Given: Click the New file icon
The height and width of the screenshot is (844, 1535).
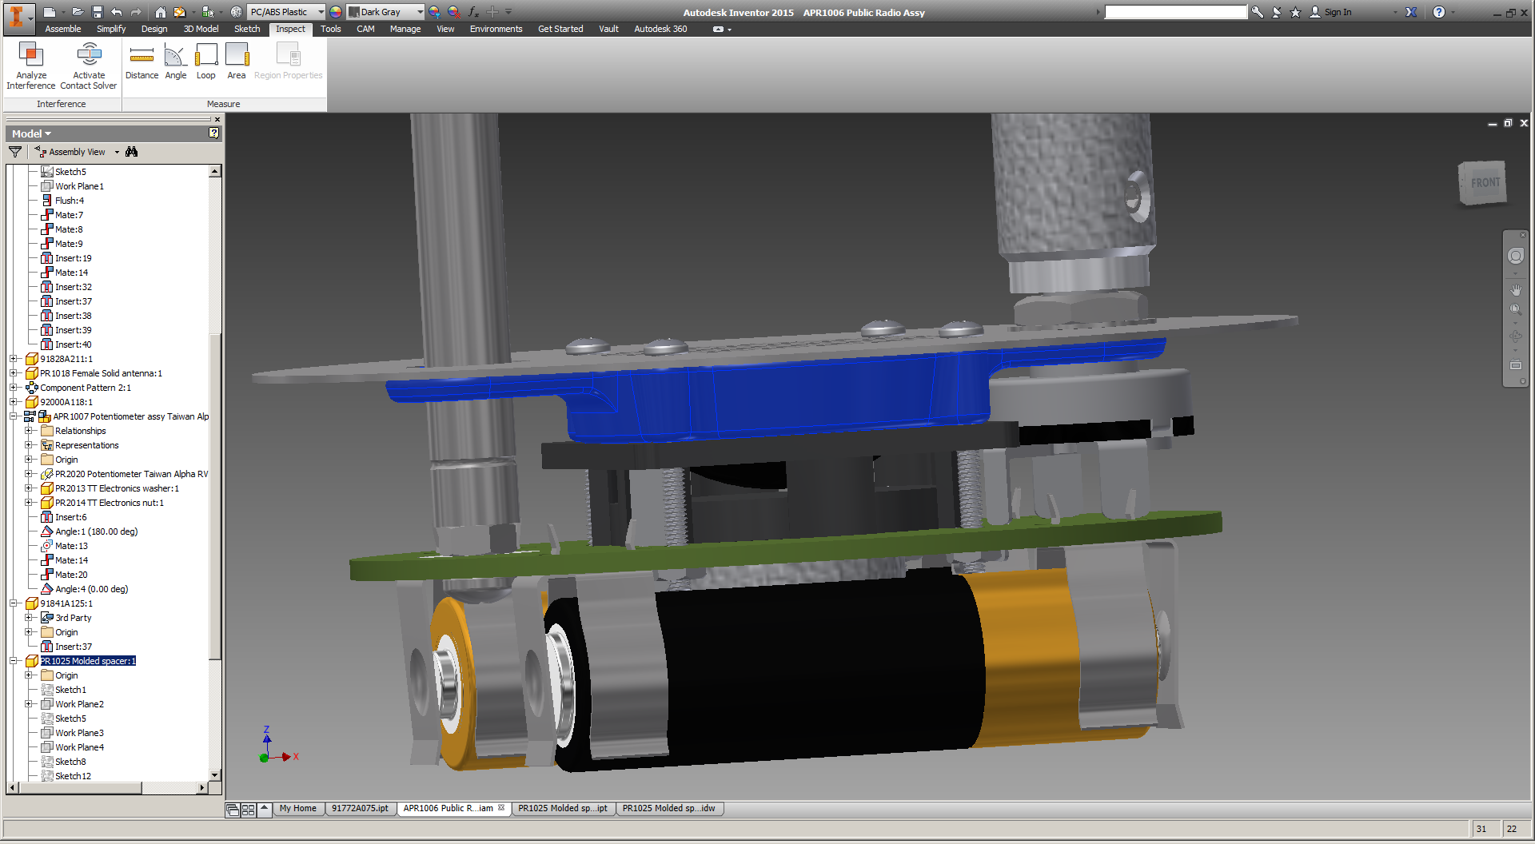Looking at the screenshot, I should (x=50, y=12).
